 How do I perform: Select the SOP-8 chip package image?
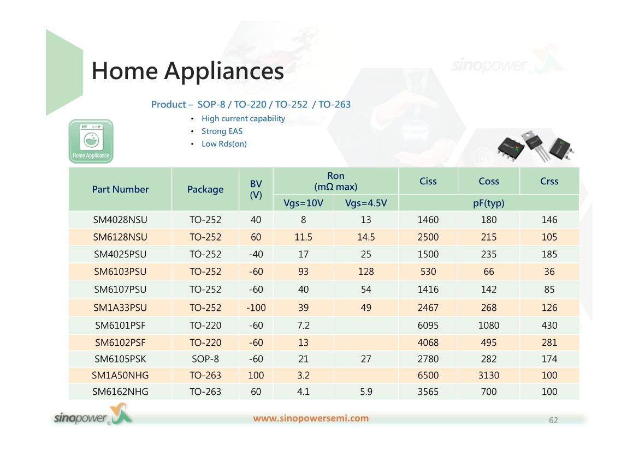click(x=511, y=149)
